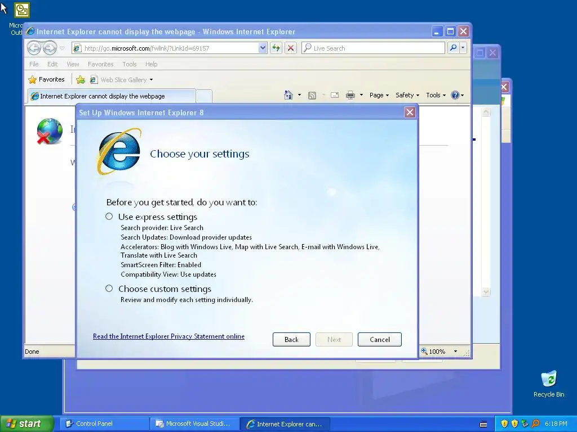Click the browser Back arrow icon
This screenshot has height=432, width=577.
pyautogui.click(x=34, y=48)
